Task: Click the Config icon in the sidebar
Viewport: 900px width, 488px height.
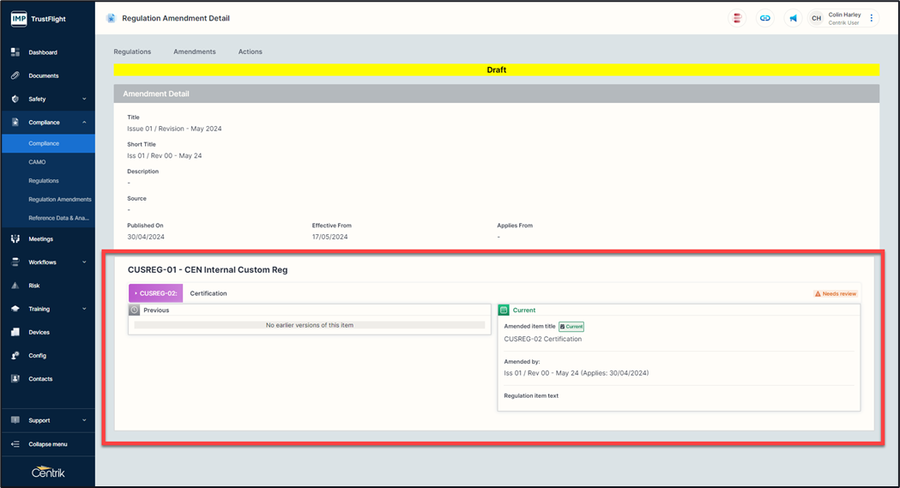Action: (x=15, y=355)
